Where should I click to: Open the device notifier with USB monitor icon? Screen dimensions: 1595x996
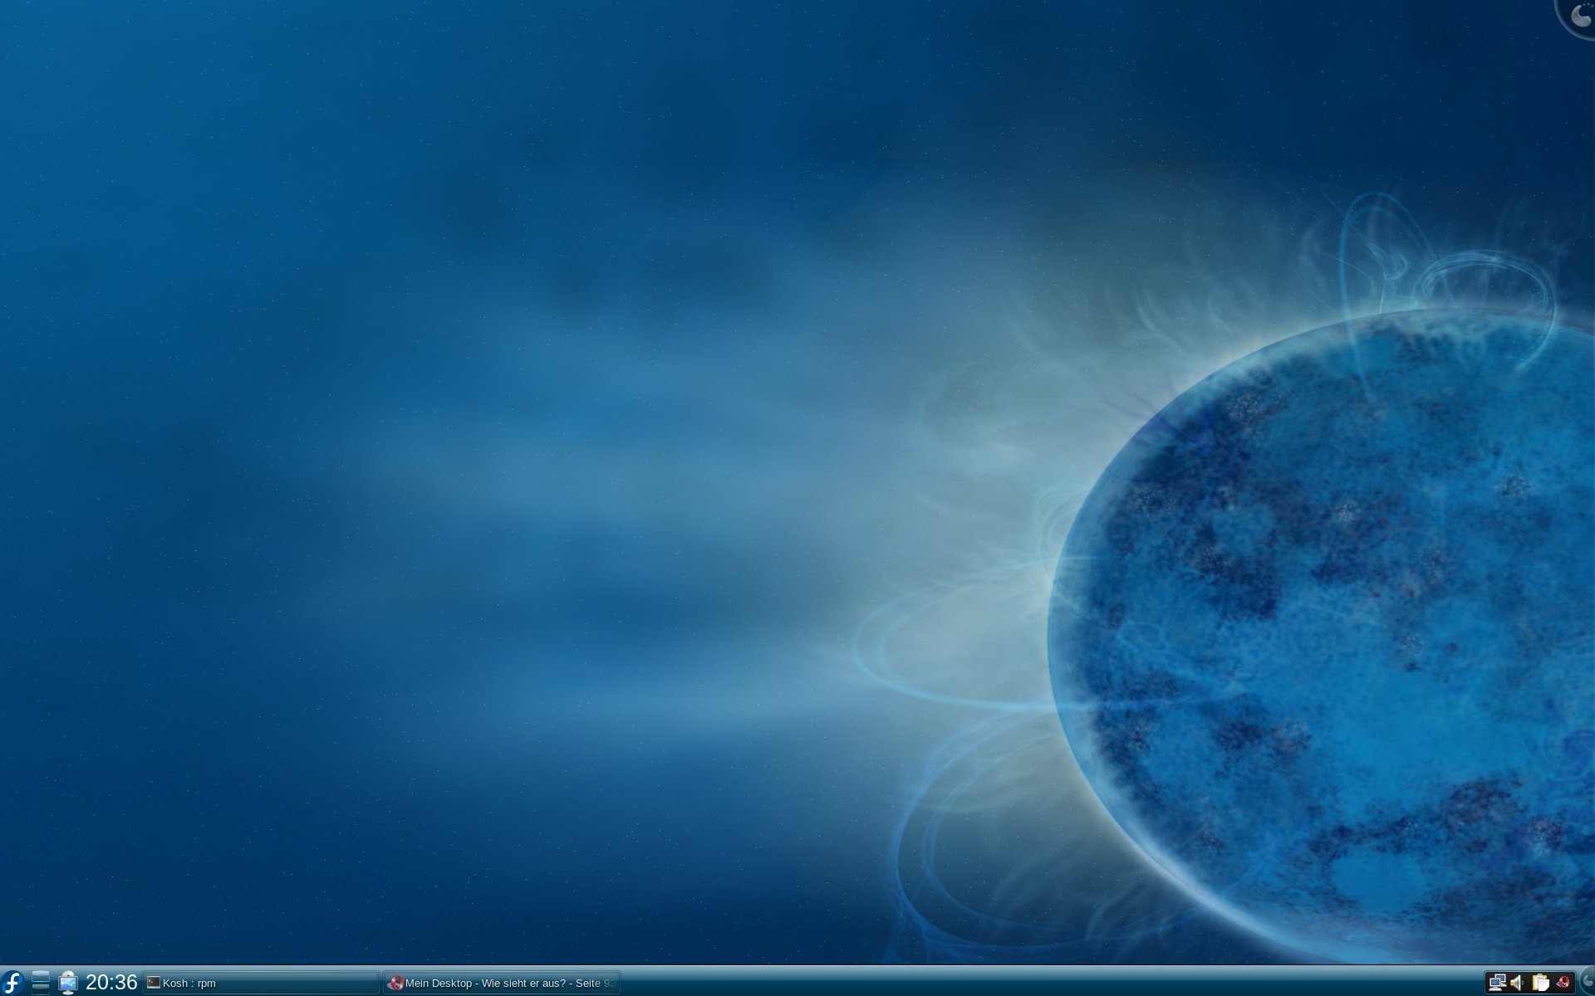[68, 982]
